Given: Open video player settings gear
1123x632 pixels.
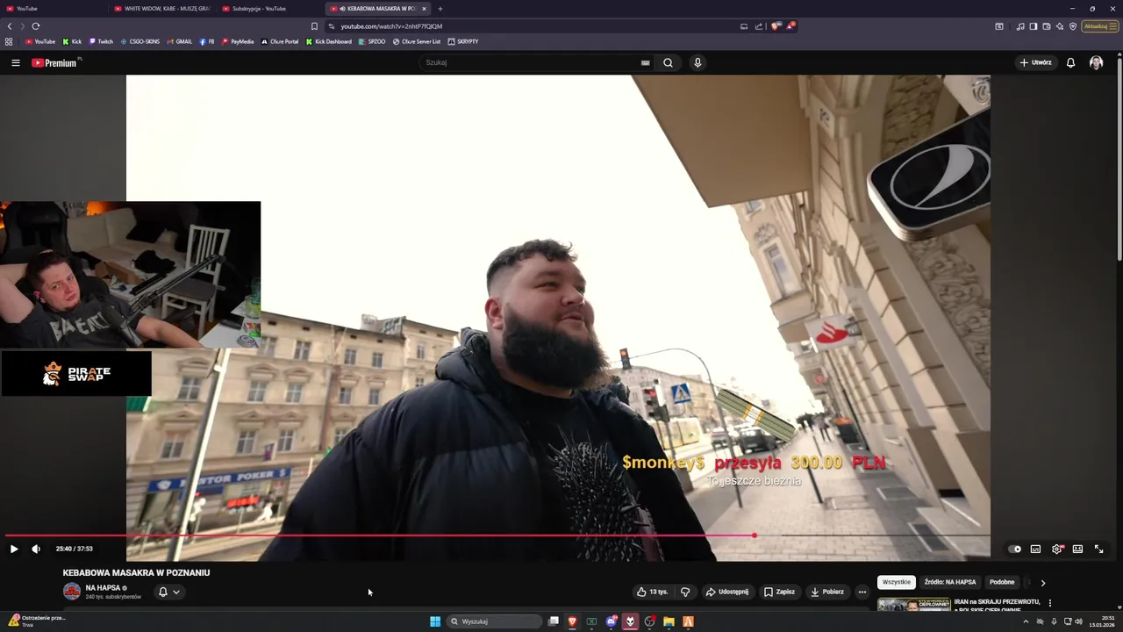Looking at the screenshot, I should pyautogui.click(x=1056, y=549).
